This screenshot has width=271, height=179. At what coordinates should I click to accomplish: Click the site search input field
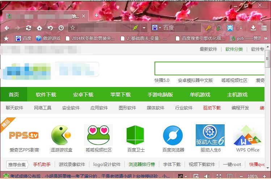pos(209,68)
